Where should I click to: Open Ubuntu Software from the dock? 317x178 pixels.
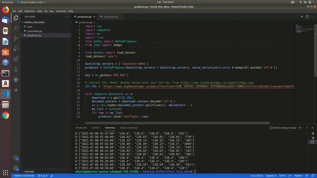pos(5,52)
